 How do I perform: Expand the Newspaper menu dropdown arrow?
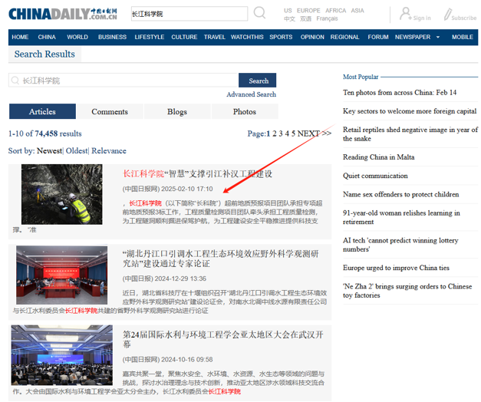pos(438,37)
